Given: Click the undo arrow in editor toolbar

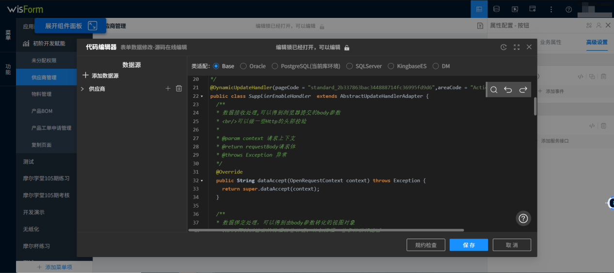Looking at the screenshot, I should [x=508, y=90].
